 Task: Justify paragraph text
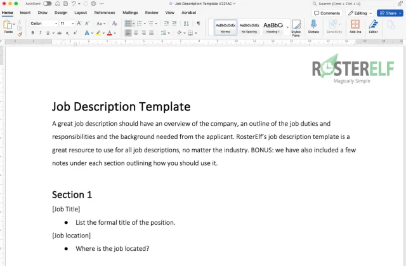[x=151, y=33]
